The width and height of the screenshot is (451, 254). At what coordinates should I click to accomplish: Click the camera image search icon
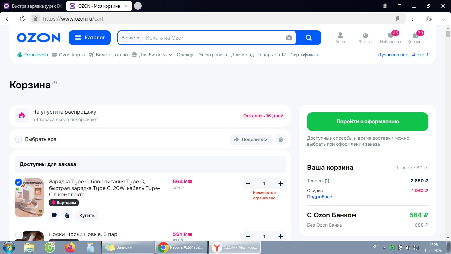(x=289, y=38)
